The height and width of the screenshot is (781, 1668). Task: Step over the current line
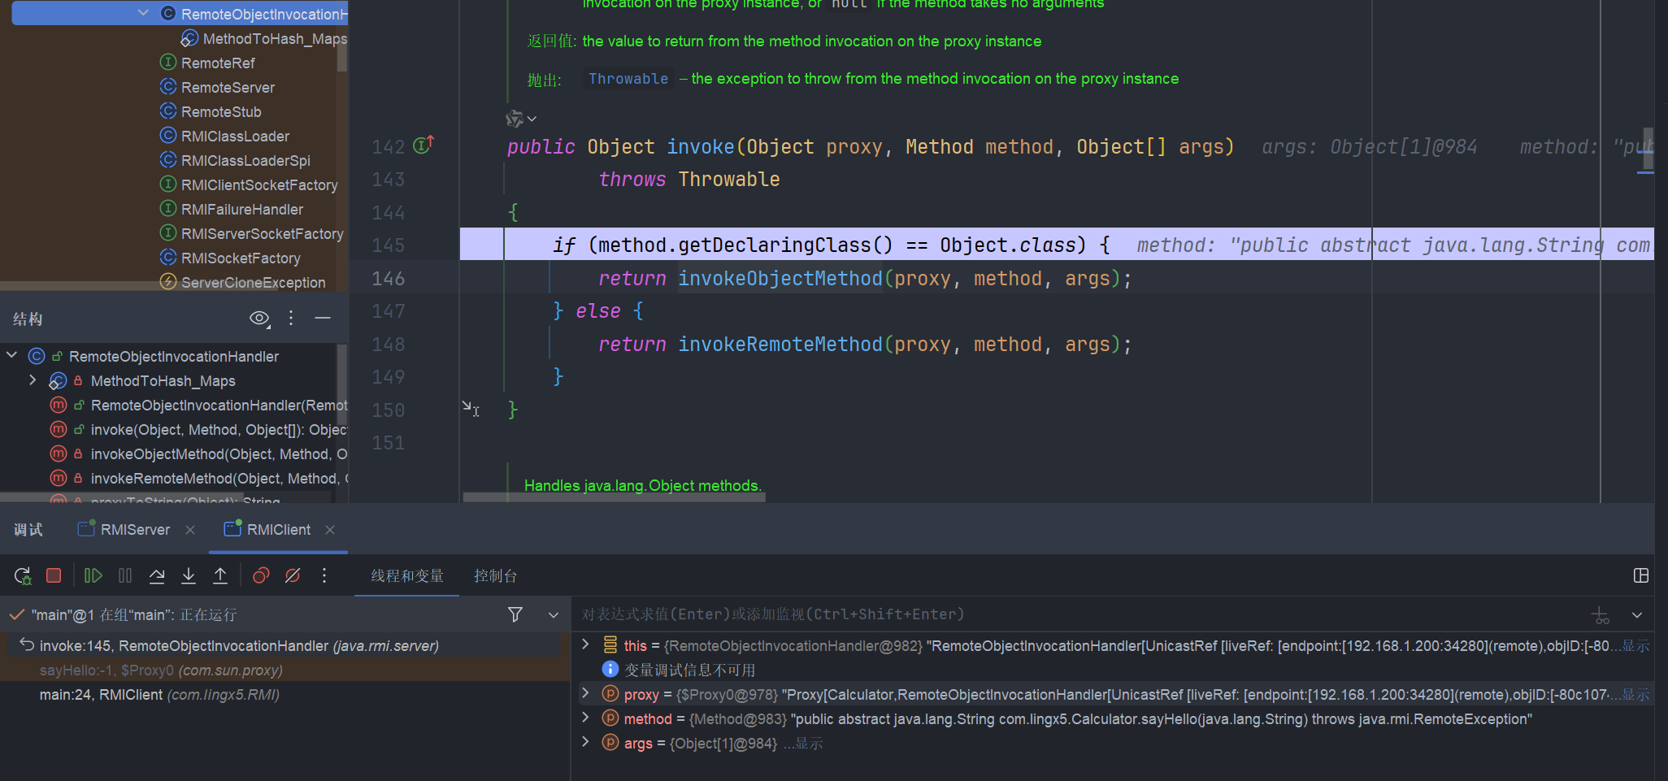click(x=157, y=576)
